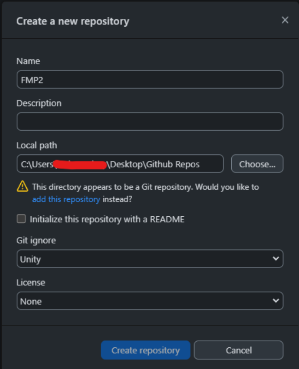
Task: Enable Initialize this repository with a README
Action: [21, 219]
